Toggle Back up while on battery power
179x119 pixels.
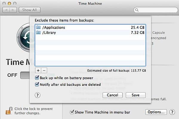pyautogui.click(x=37, y=78)
